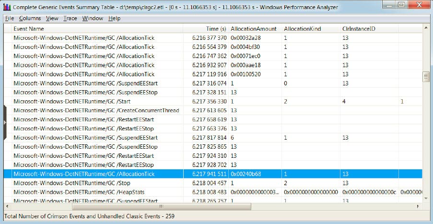Sort by AllocationAmount column header
Viewport: 433px width, 224px height.
[256, 29]
